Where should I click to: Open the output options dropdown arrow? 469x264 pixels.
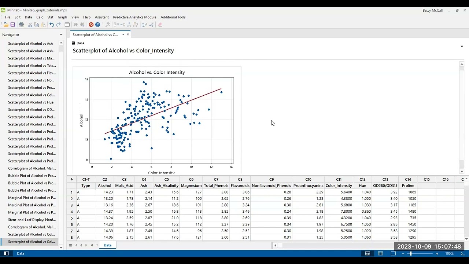462,47
